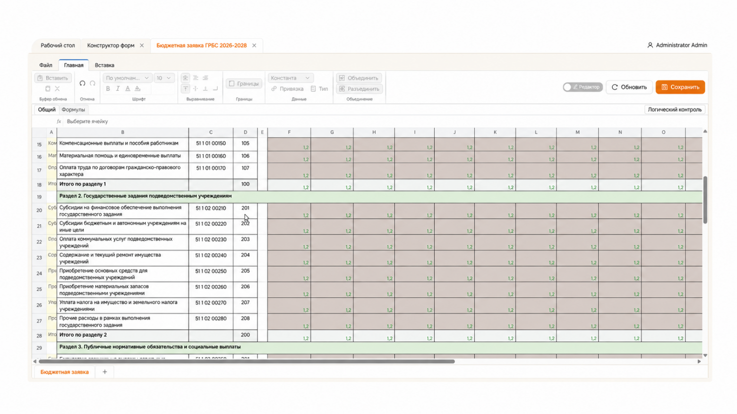Click the copy icon under Вставить
The image size is (737, 414).
[x=48, y=89]
